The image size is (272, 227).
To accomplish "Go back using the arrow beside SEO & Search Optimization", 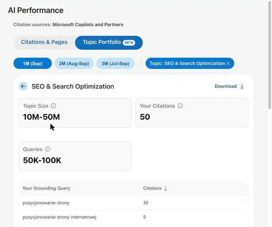I will (23, 86).
